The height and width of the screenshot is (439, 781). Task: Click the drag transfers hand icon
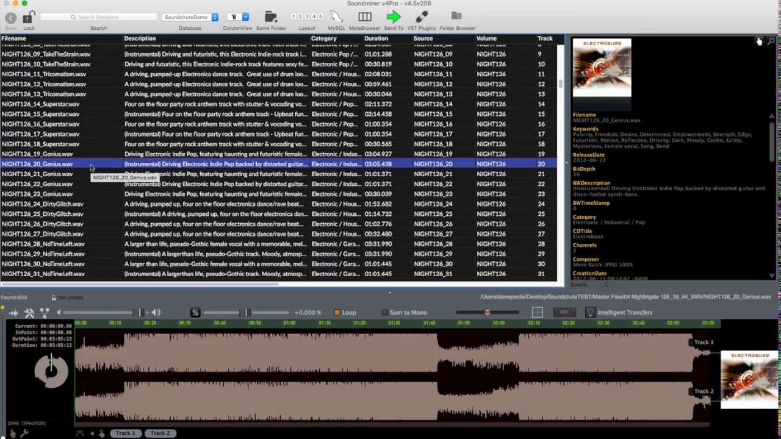point(12,433)
